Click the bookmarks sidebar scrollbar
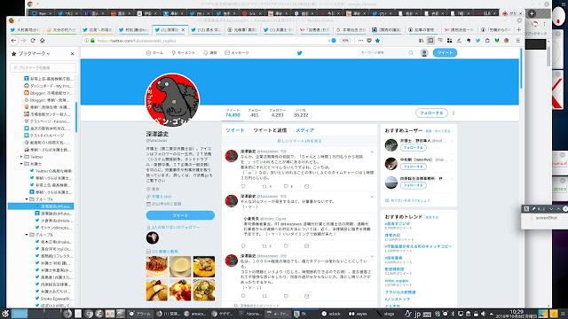Viewport: 568px width, 319px height. (x=76, y=117)
